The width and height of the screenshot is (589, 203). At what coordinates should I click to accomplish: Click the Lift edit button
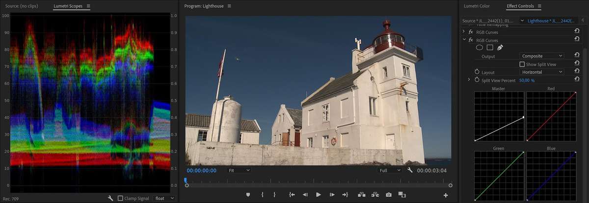click(x=362, y=195)
